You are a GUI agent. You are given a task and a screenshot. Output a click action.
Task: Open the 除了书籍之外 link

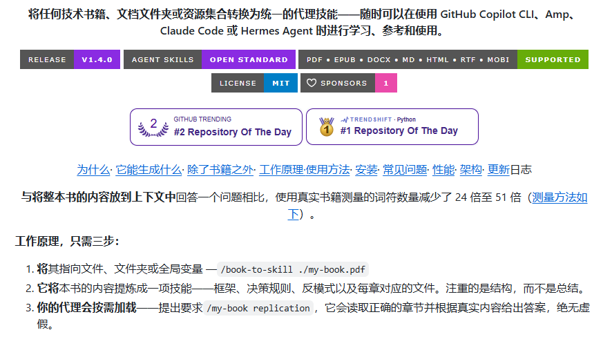[220, 170]
